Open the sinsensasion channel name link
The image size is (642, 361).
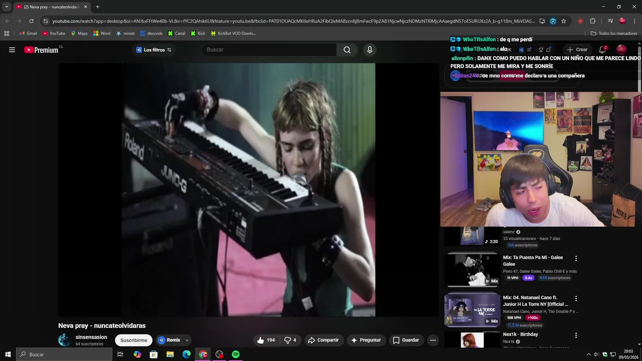[91, 337]
